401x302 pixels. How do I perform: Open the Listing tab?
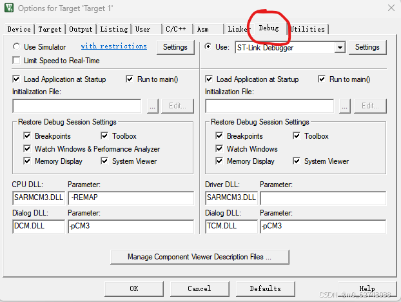click(114, 29)
